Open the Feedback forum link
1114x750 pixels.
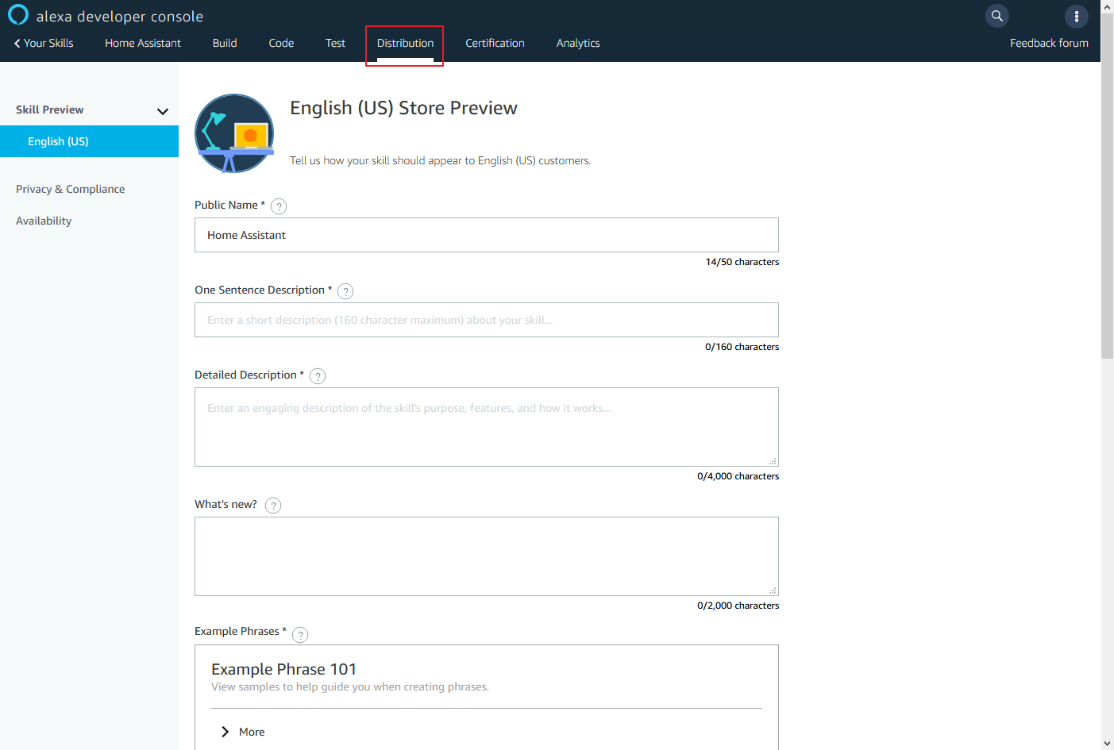pos(1049,43)
